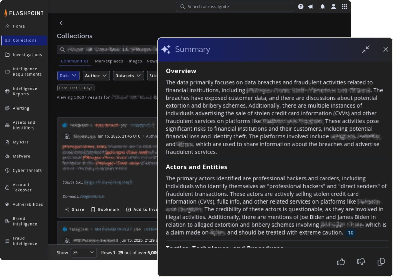
Task: Share the Jun 16 search result
Action: [74, 209]
